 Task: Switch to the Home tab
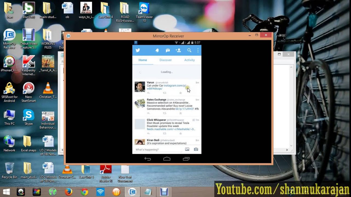pos(143,60)
